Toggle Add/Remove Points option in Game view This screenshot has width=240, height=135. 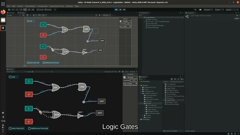point(38,128)
